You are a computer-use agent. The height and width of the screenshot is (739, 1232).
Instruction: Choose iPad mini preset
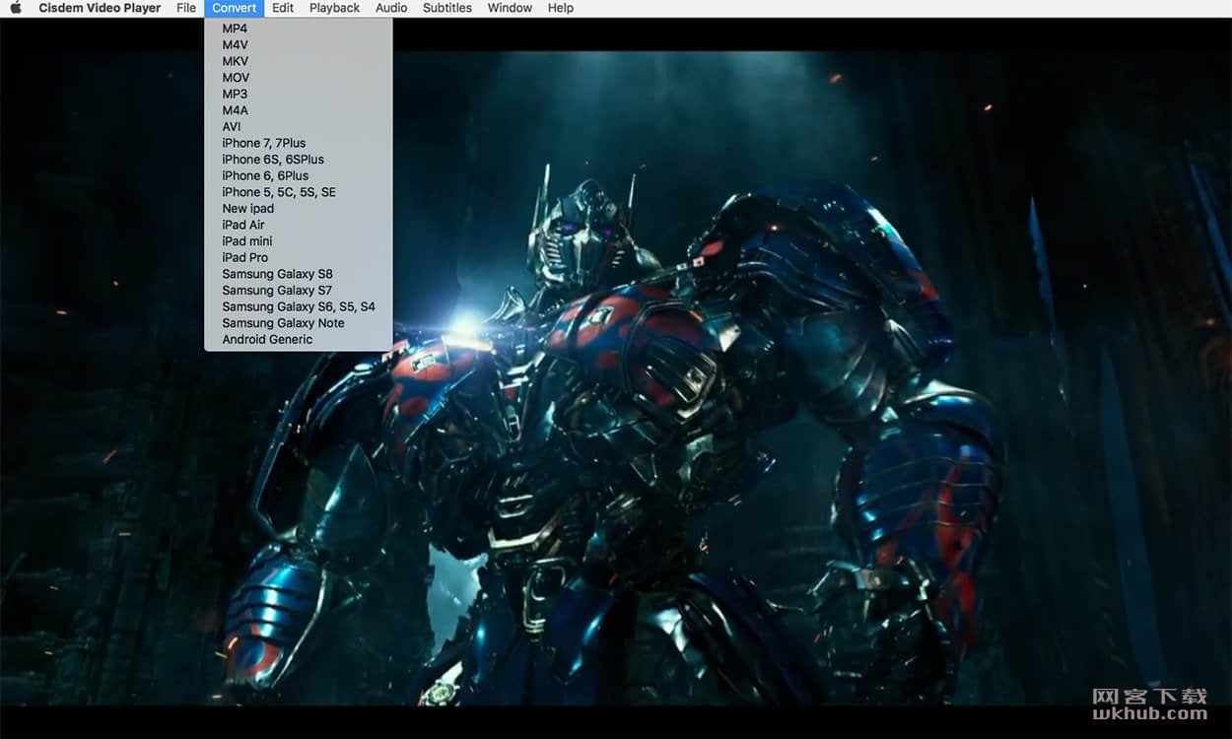[298, 241]
